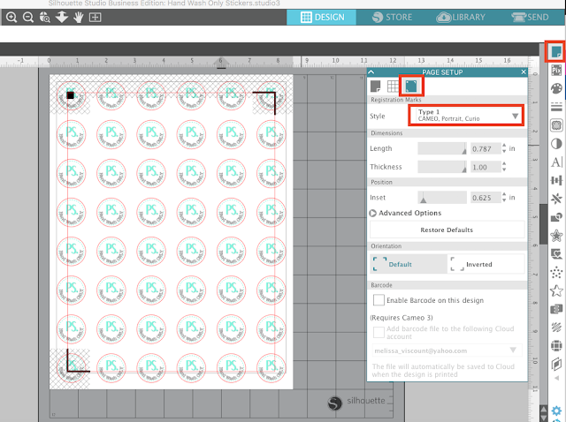This screenshot has height=422, width=566.
Task: Switch to the STORE tab
Action: click(x=392, y=17)
